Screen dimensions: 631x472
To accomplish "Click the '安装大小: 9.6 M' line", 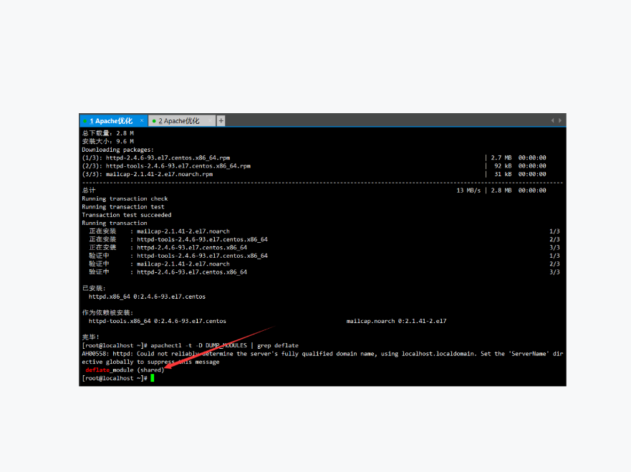I will click(108, 141).
